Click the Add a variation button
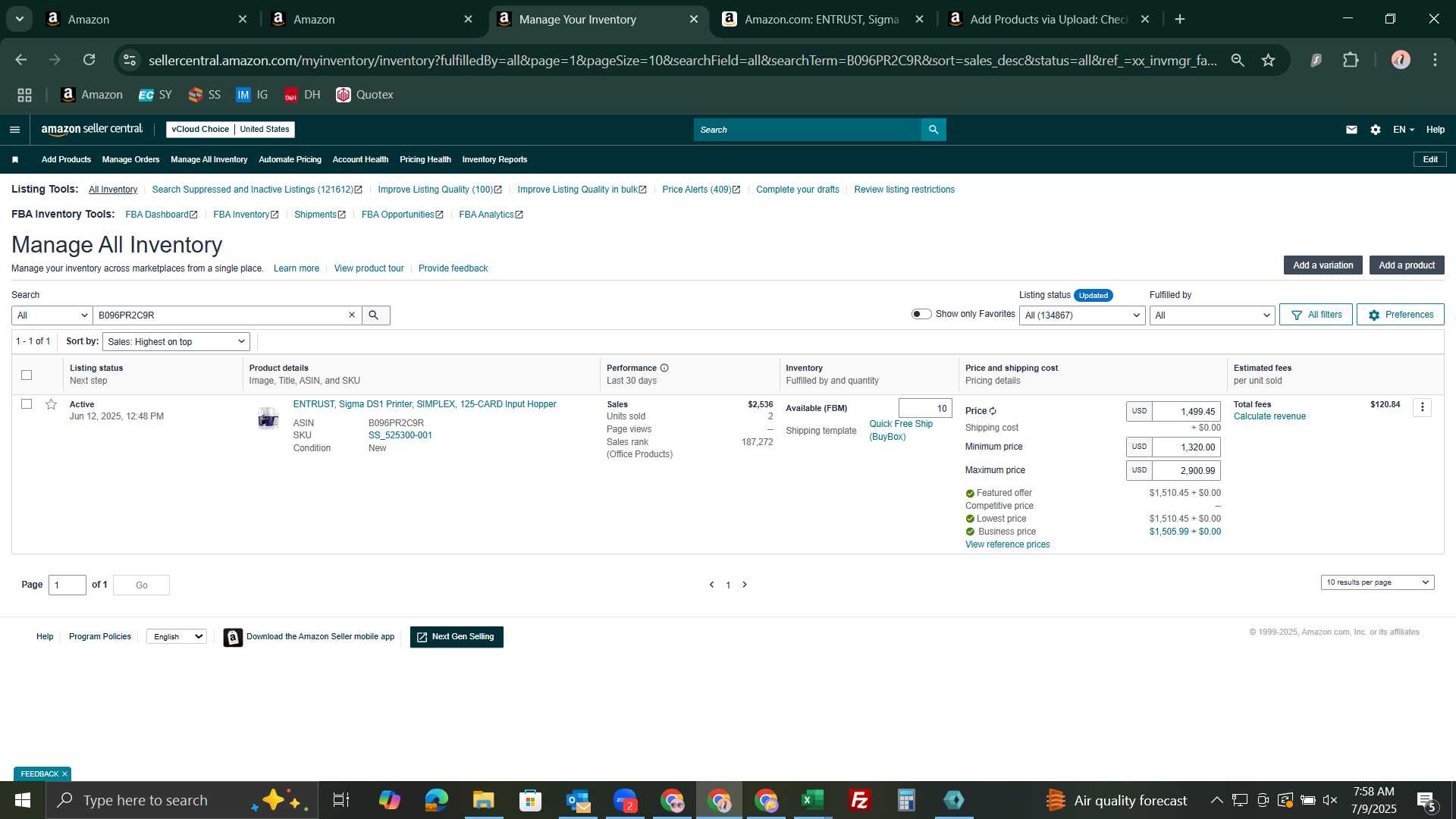The width and height of the screenshot is (1456, 819). coord(1323,265)
